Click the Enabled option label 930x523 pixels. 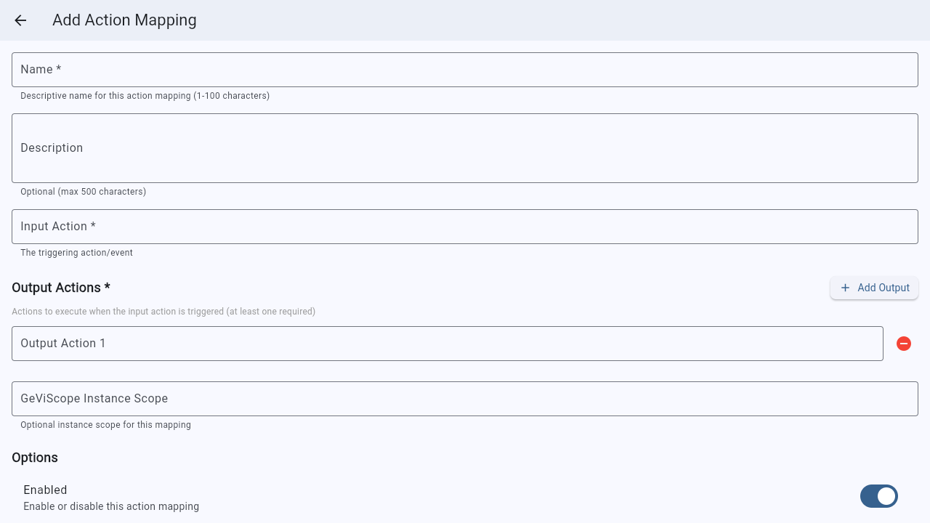(45, 490)
